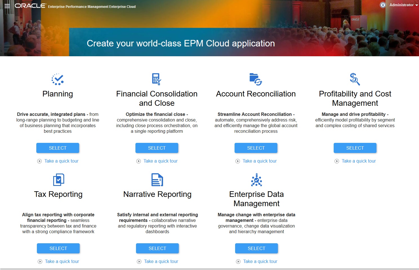Click the Financial Consolidation calculator icon
Viewport: 419px width, 270px height.
click(x=157, y=79)
